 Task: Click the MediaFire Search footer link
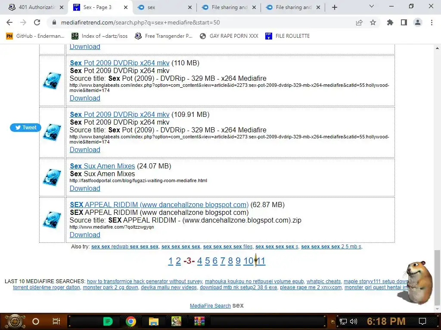point(210,306)
